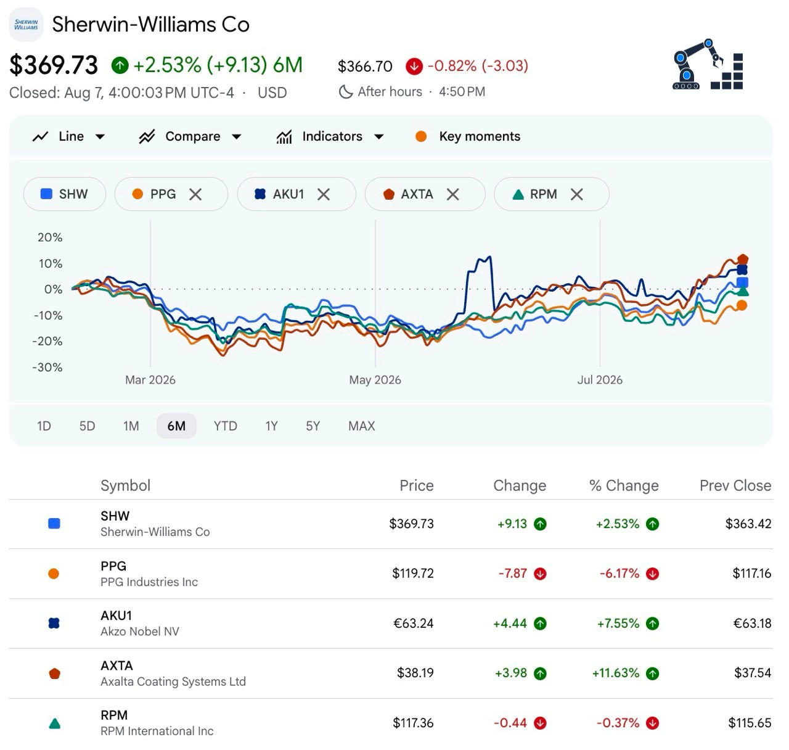This screenshot has width=789, height=750.
Task: Switch chart range to YTD
Action: click(x=226, y=426)
